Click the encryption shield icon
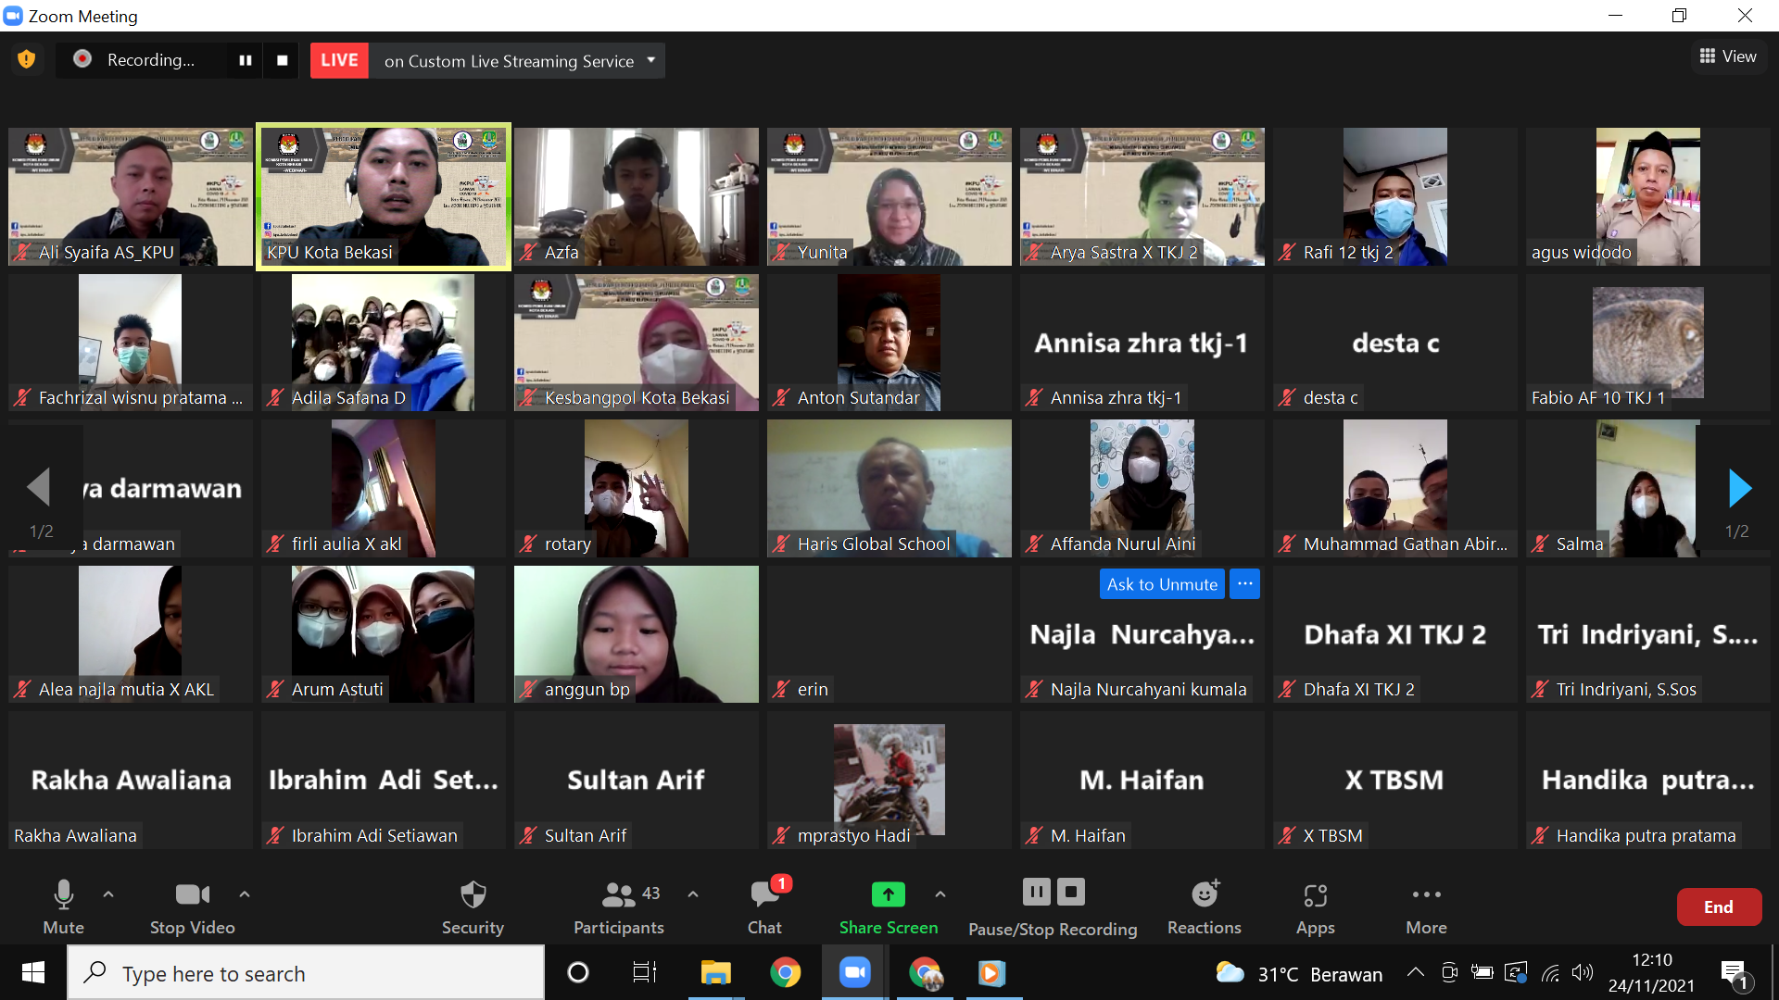Viewport: 1779px width, 1000px height. point(27,60)
